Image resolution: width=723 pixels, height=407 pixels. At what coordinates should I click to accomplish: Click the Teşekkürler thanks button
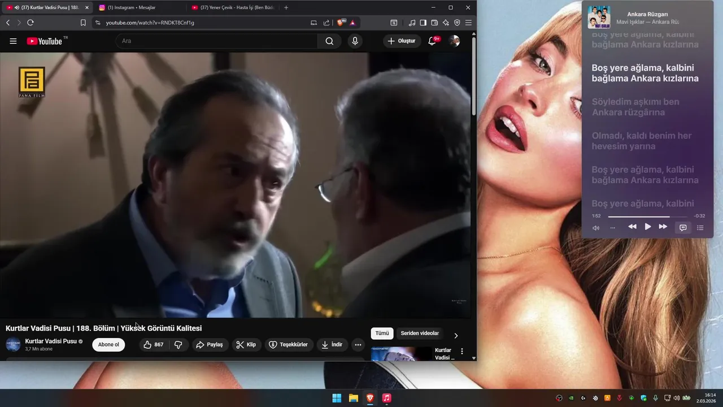(289, 345)
